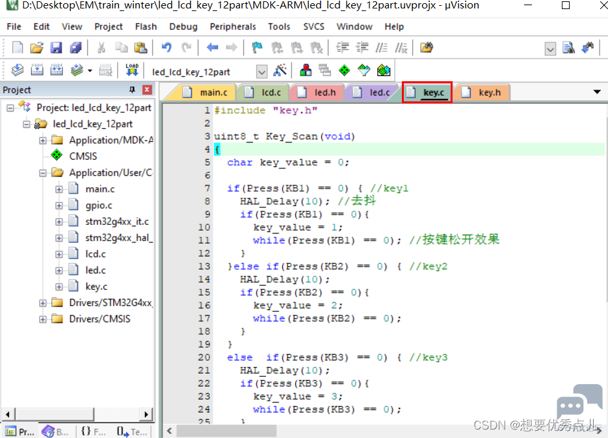Switch to the led.h tab
The image size is (608, 438).
(317, 93)
